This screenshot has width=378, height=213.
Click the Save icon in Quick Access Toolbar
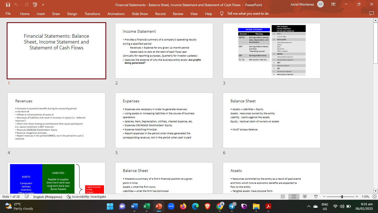[x=8, y=5]
